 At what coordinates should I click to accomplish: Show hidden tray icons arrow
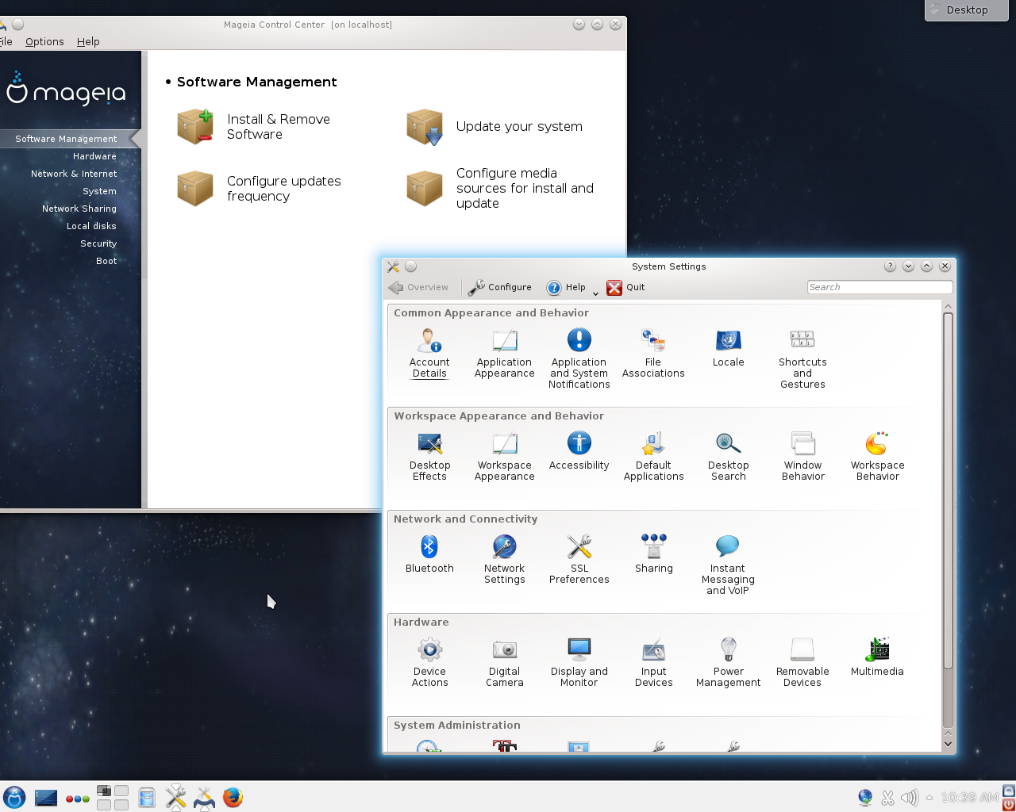(929, 798)
